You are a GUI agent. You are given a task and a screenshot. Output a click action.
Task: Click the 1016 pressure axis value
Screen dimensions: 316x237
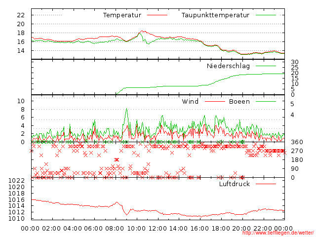(x=16, y=199)
